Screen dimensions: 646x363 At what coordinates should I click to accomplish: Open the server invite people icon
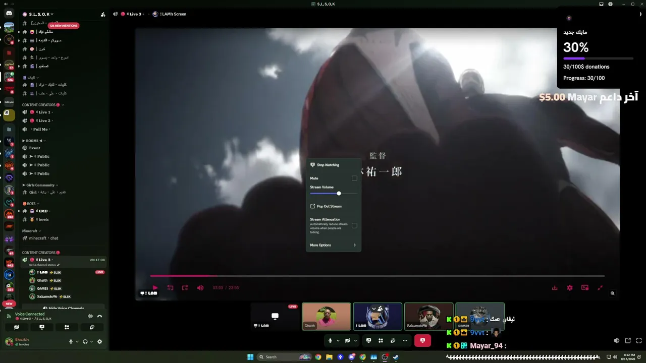(103, 14)
